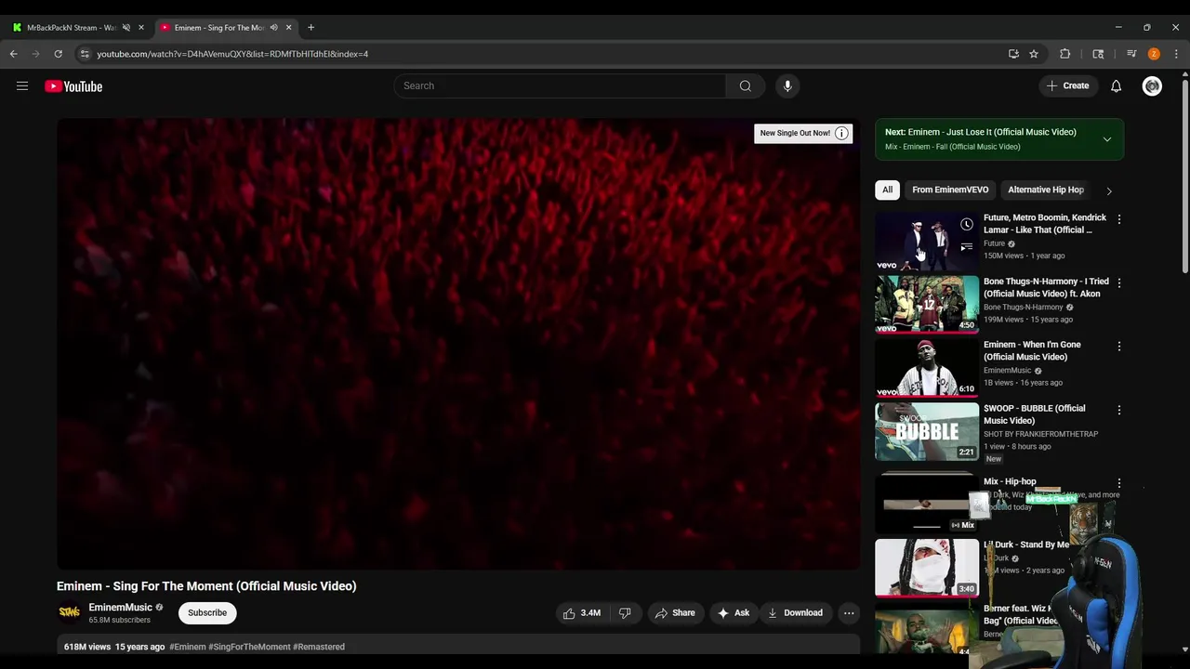The width and height of the screenshot is (1190, 669).
Task: Click the info icon on New Single card
Action: (x=841, y=133)
